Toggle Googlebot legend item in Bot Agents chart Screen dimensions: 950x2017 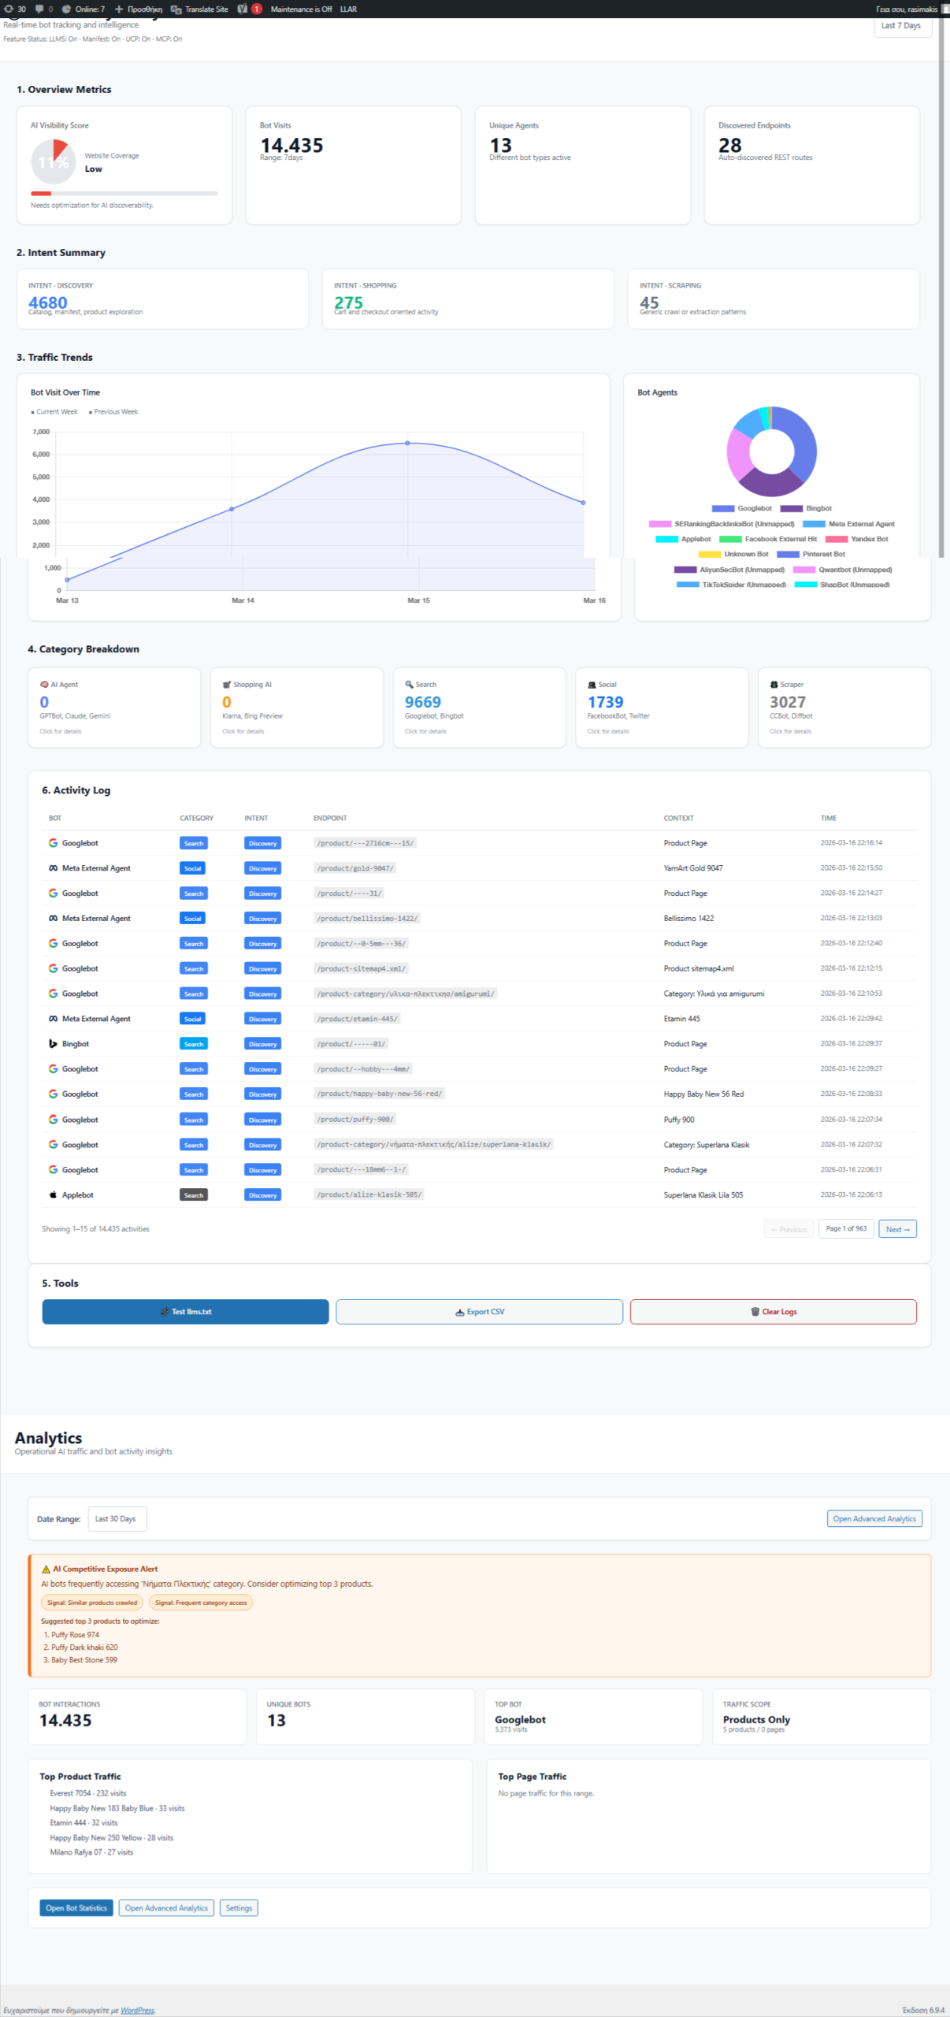point(741,508)
